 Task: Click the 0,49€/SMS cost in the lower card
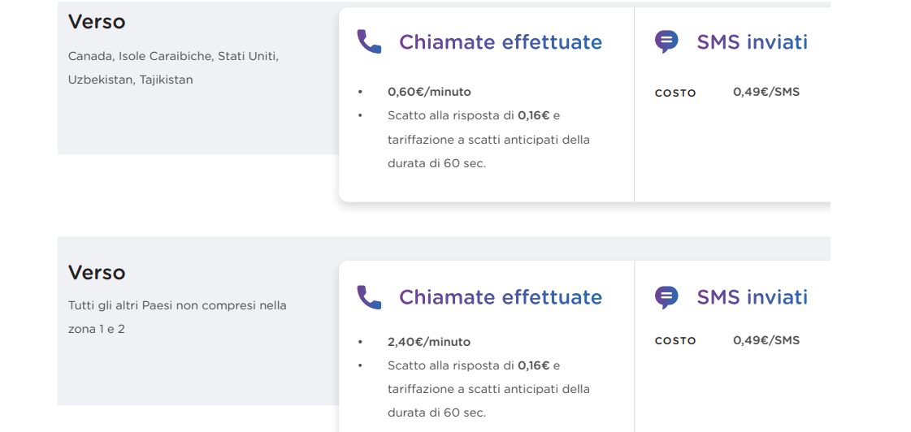[766, 340]
